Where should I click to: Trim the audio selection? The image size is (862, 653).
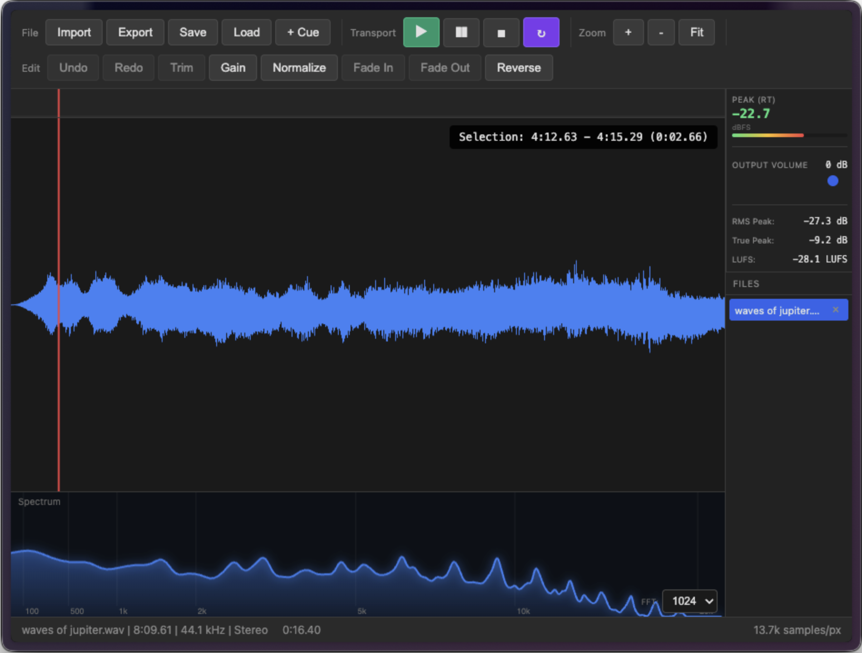pyautogui.click(x=181, y=68)
